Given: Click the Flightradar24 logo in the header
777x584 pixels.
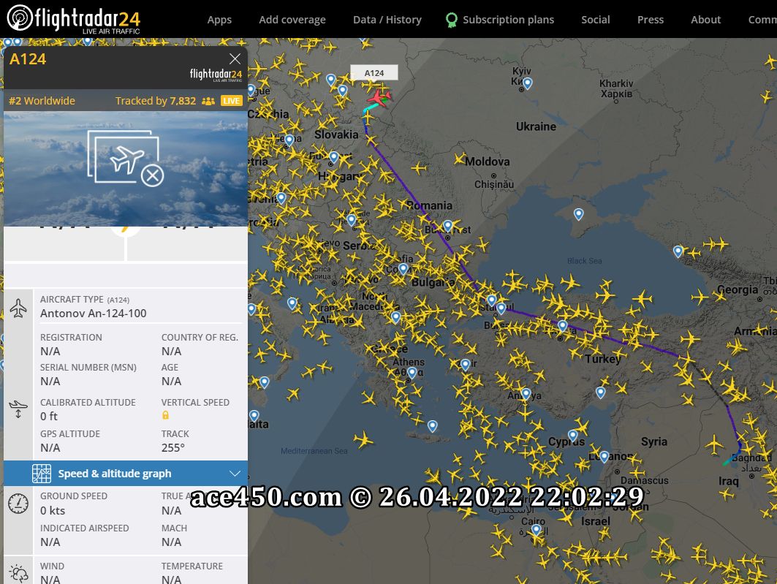Looking at the screenshot, I should 73,19.
